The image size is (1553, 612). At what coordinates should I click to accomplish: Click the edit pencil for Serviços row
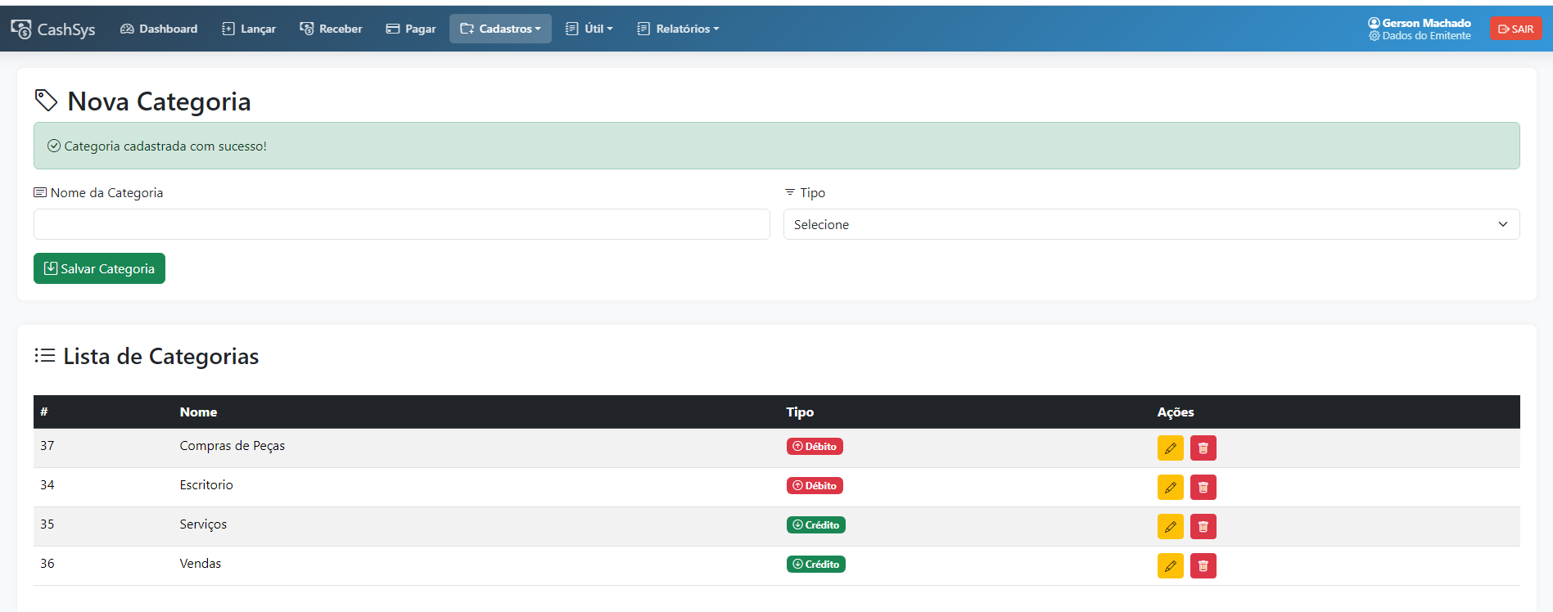[1170, 526]
